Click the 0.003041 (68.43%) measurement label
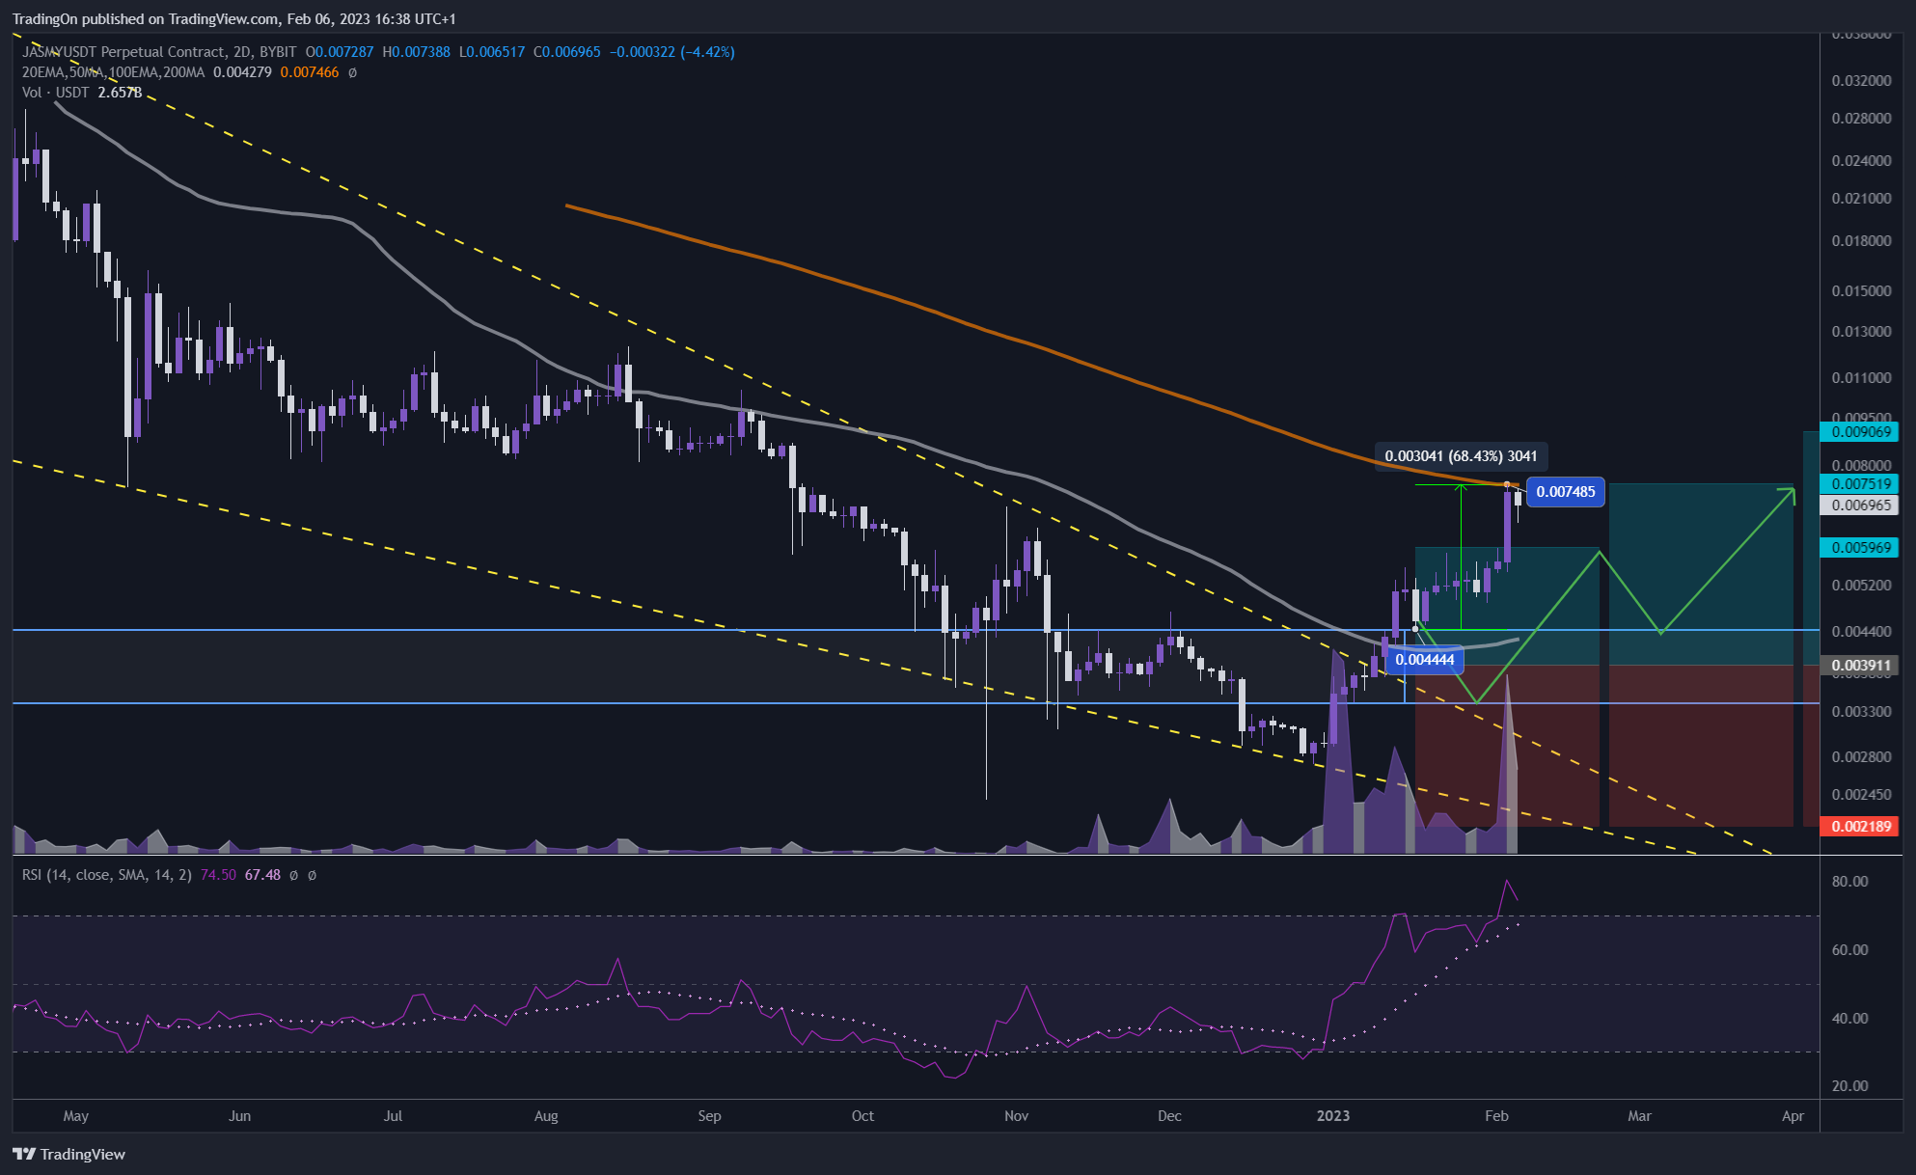Viewport: 1916px width, 1175px height. pyautogui.click(x=1461, y=455)
